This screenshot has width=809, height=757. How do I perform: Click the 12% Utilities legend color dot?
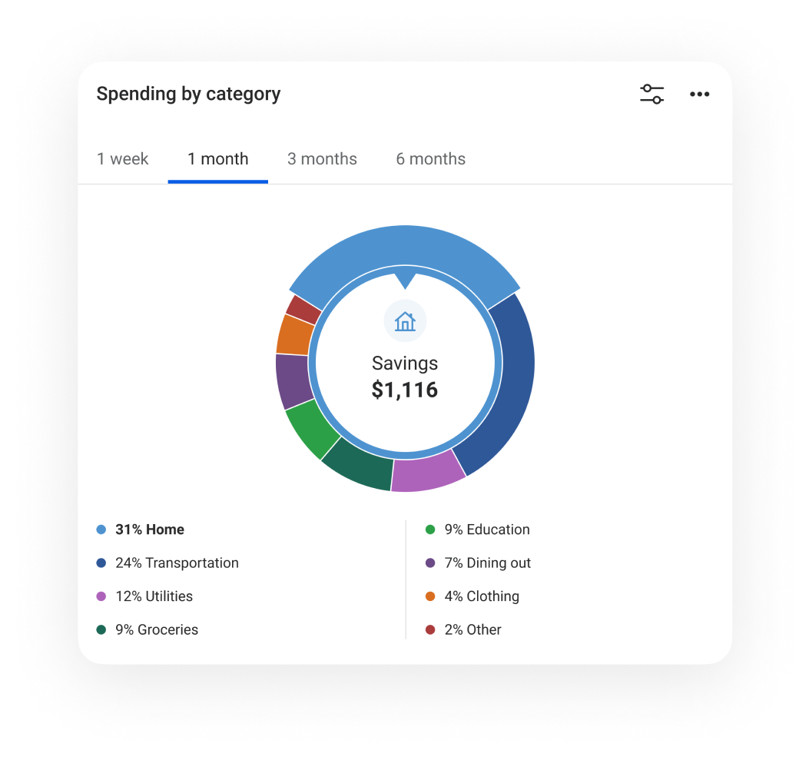pos(101,596)
